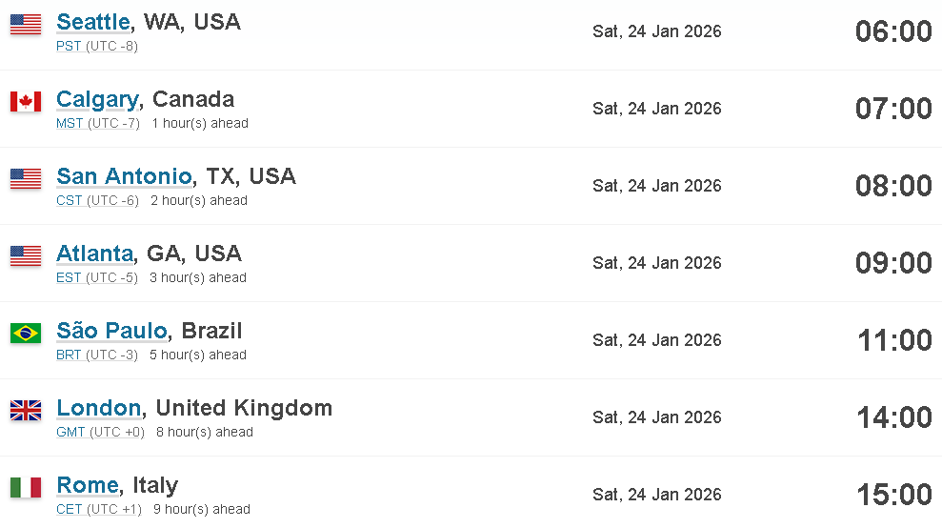The image size is (942, 528).
Task: Click the CST (UTC -6) time zone link
Action: pyautogui.click(x=97, y=200)
